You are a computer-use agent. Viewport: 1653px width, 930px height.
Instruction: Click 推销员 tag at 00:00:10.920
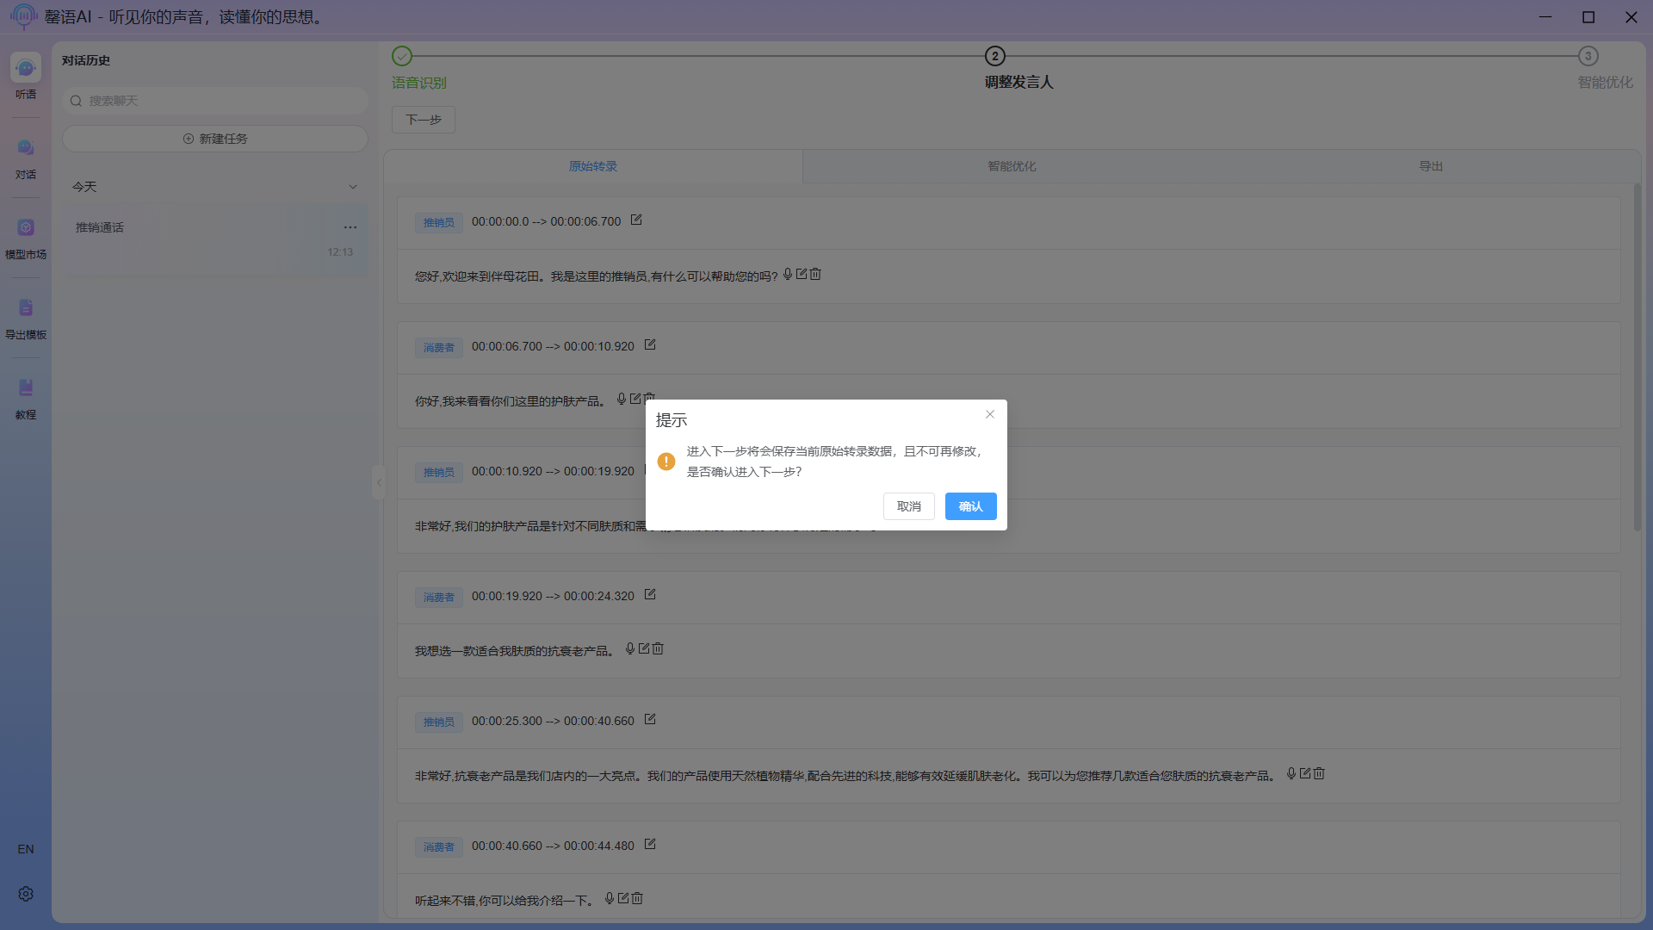[439, 473]
